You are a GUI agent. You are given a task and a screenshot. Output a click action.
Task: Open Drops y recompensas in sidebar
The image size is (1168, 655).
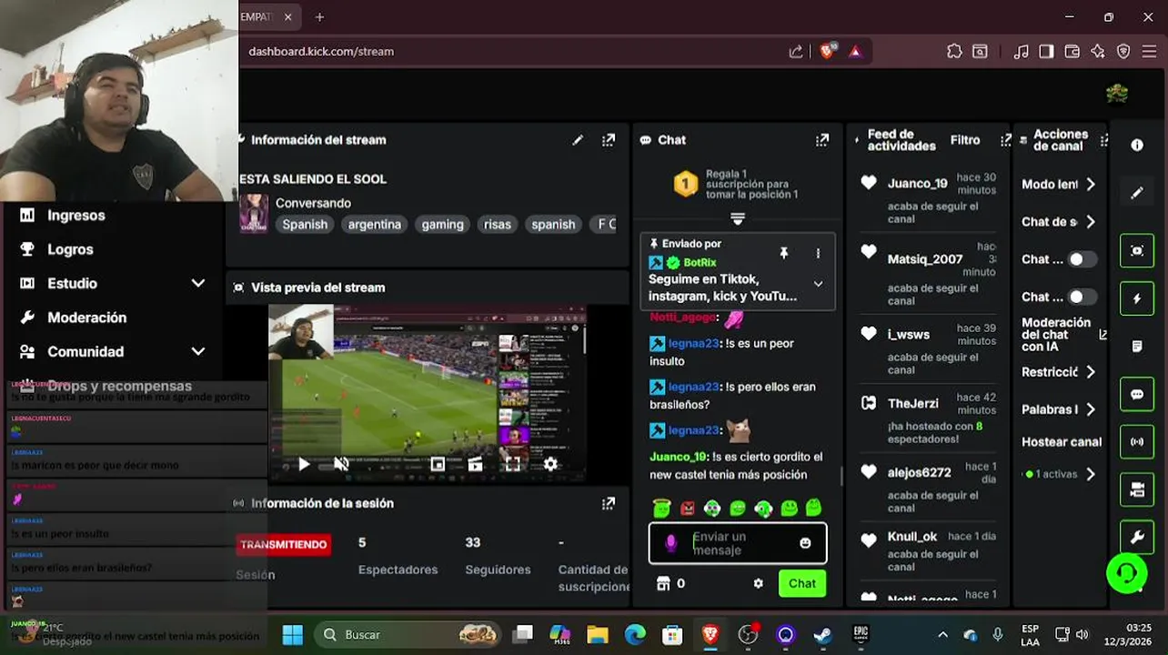coord(119,386)
